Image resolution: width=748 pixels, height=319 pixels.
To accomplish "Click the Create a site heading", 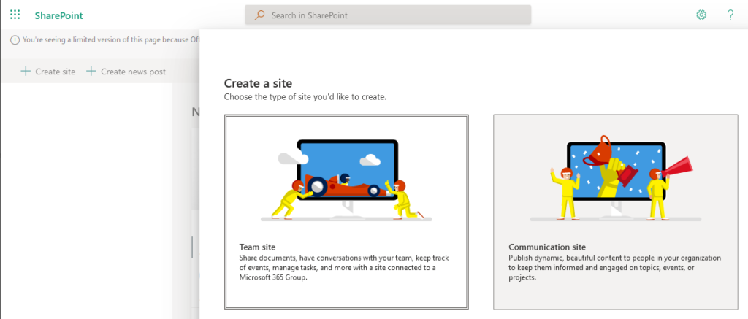I will point(258,83).
